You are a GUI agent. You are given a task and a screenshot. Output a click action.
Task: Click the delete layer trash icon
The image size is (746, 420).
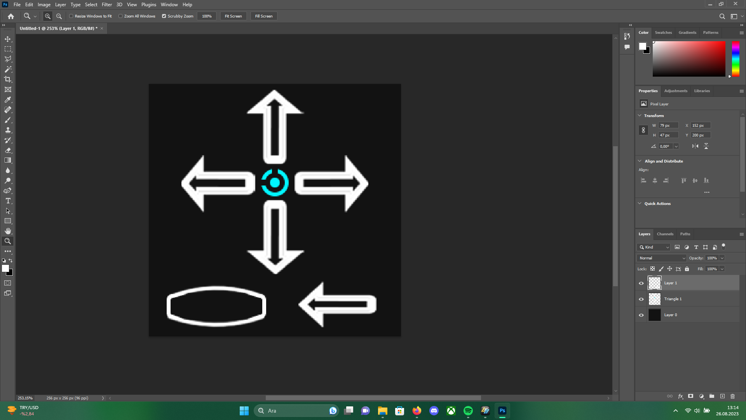pos(732,396)
